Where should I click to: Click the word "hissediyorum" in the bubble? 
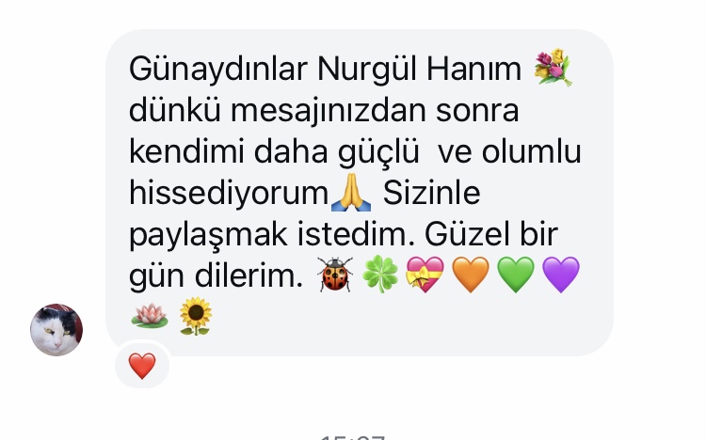(229, 194)
